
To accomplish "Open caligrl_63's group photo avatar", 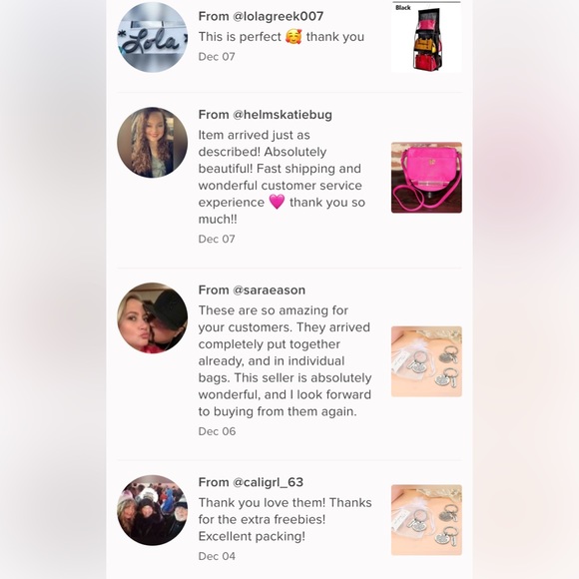I will pos(152,510).
